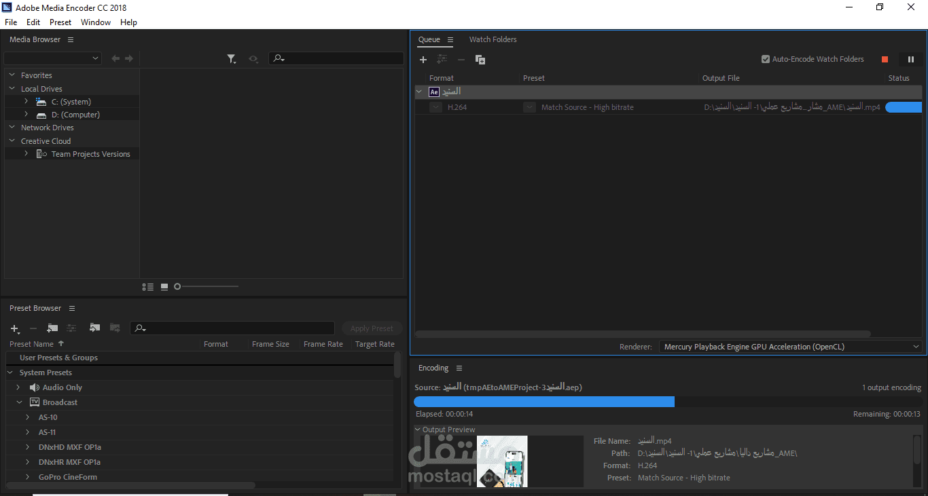Click the Broadcast TV icon
The image size is (928, 496).
[35, 402]
